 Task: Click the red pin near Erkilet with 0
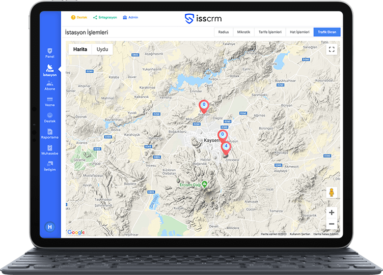click(204, 106)
